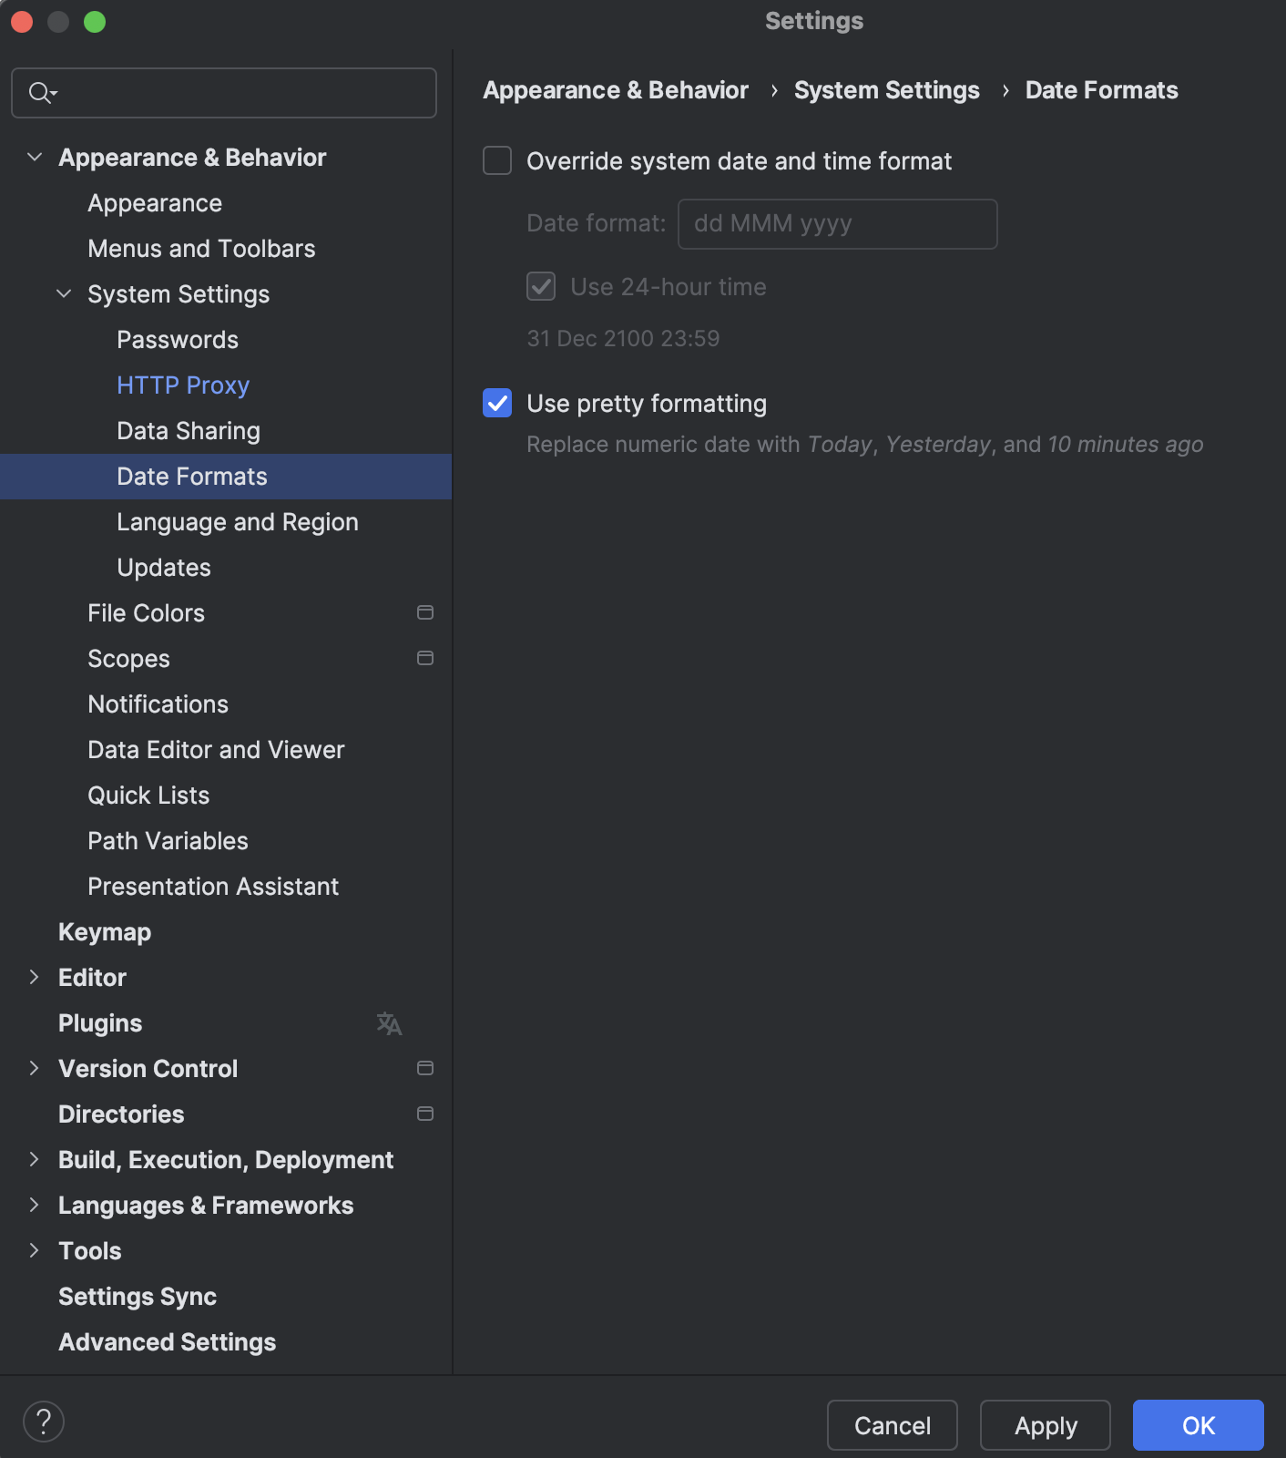
Task: Click the project icon next to Version Control
Action: click(424, 1068)
